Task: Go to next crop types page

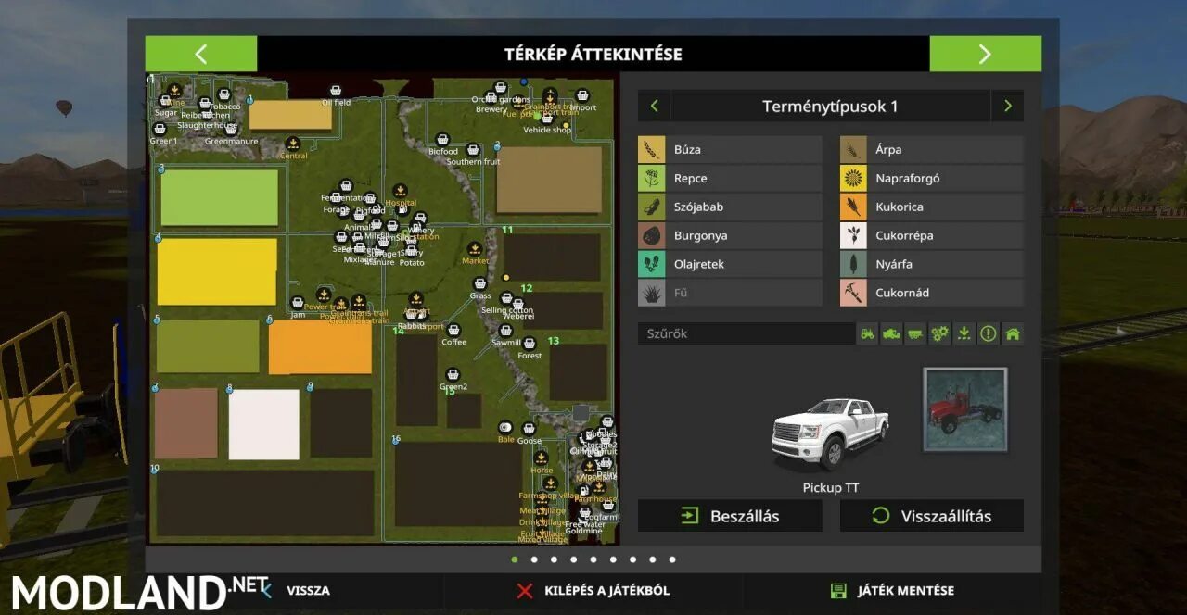Action: pos(1008,107)
